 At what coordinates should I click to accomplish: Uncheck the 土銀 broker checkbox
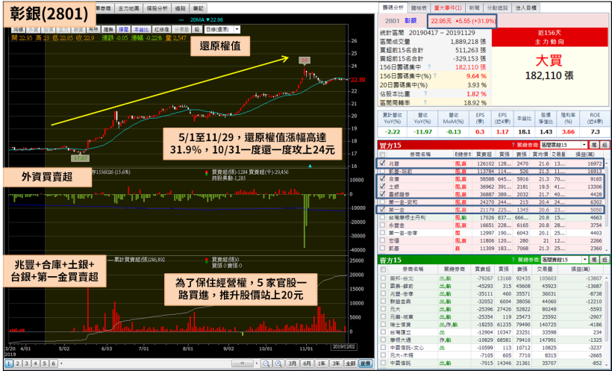(x=382, y=187)
